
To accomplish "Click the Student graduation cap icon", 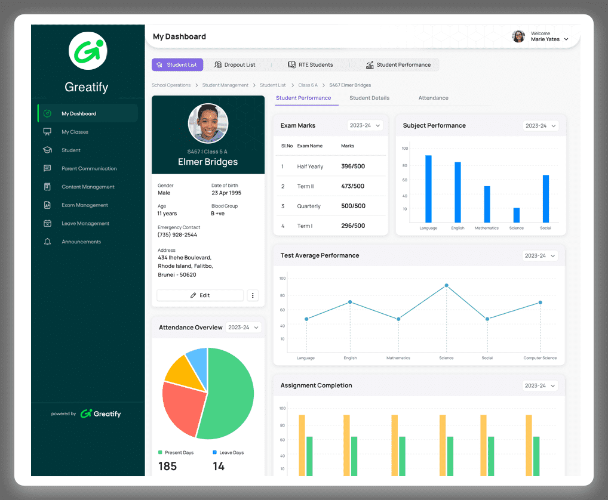I will (47, 150).
